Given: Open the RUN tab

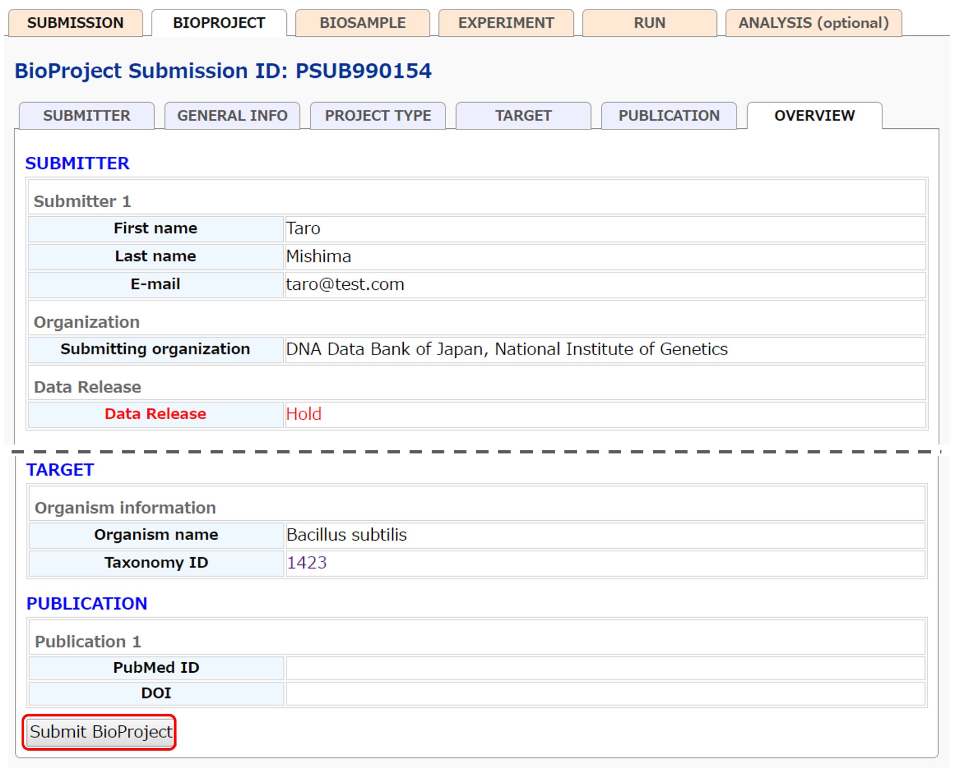Looking at the screenshot, I should (649, 23).
